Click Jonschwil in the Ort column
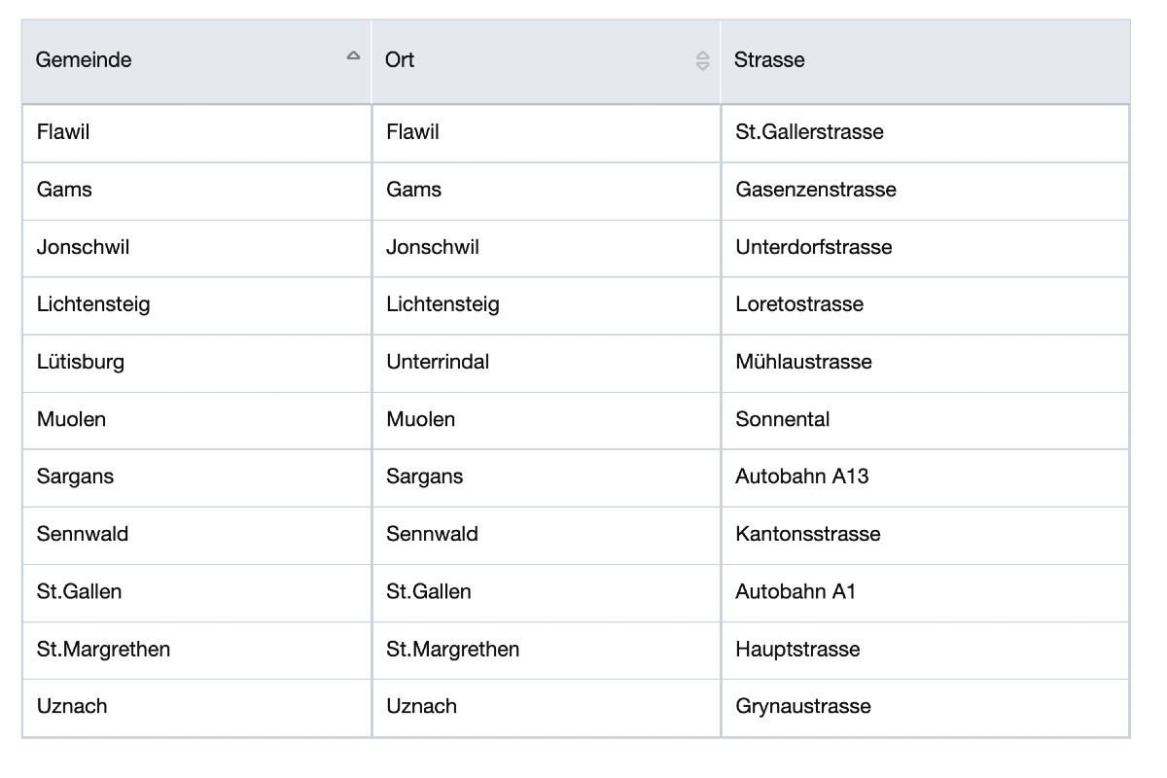 [x=432, y=247]
